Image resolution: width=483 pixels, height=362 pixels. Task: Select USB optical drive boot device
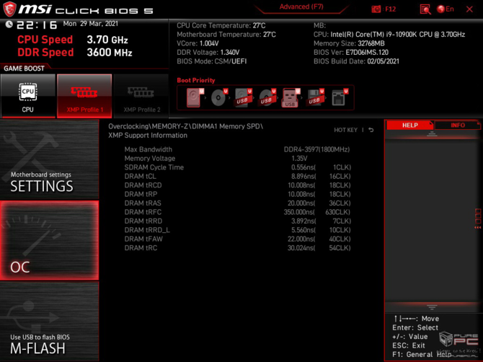coord(267,97)
